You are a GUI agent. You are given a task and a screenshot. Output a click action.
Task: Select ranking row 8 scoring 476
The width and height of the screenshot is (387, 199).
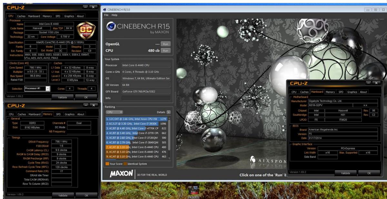[x=136, y=152]
